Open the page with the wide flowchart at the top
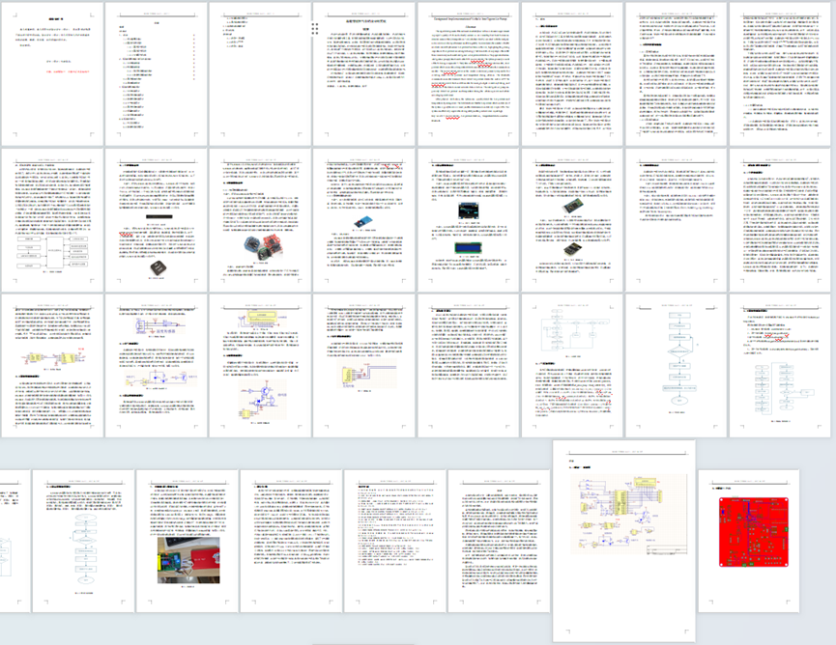 [x=572, y=366]
